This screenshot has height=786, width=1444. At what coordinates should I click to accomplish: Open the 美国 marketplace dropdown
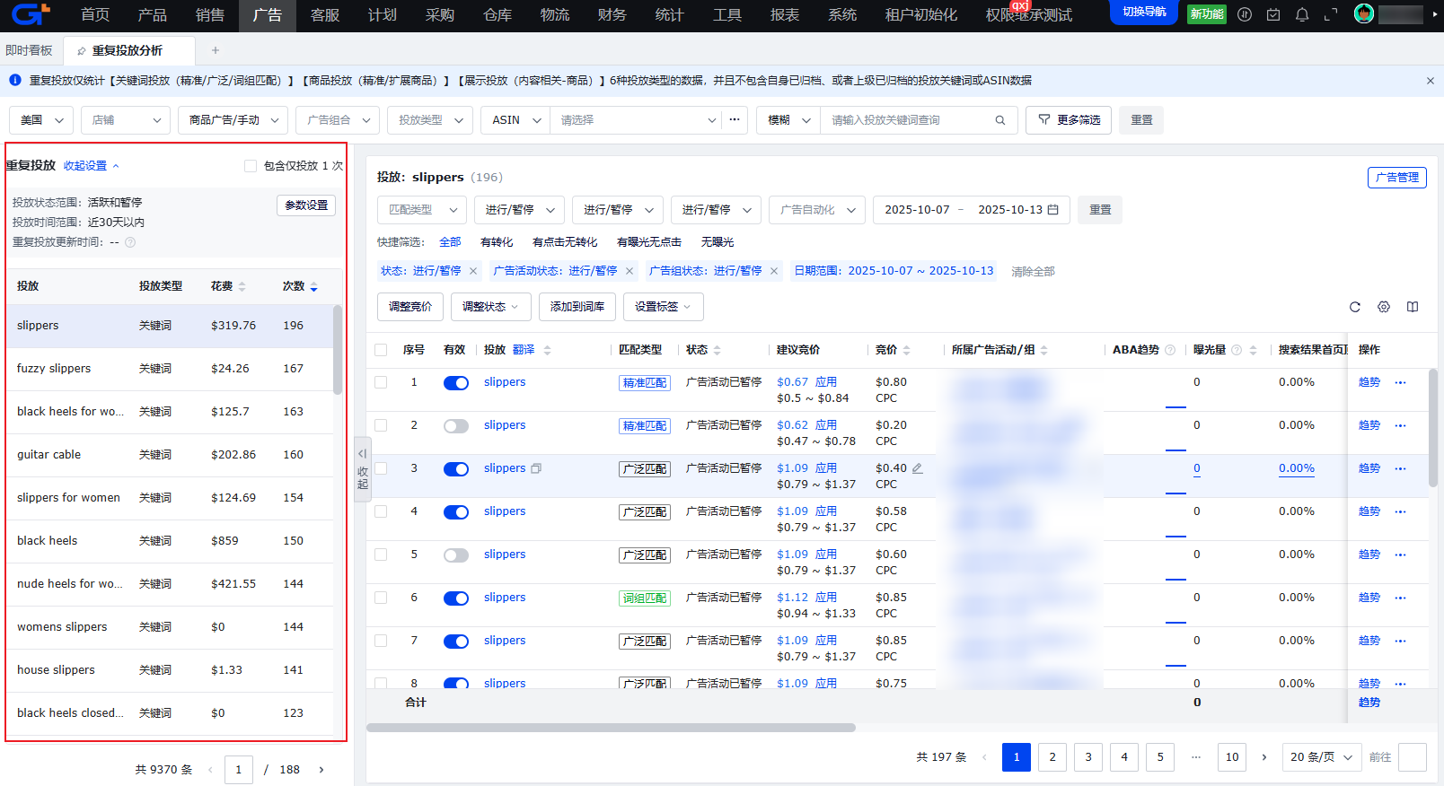(41, 120)
